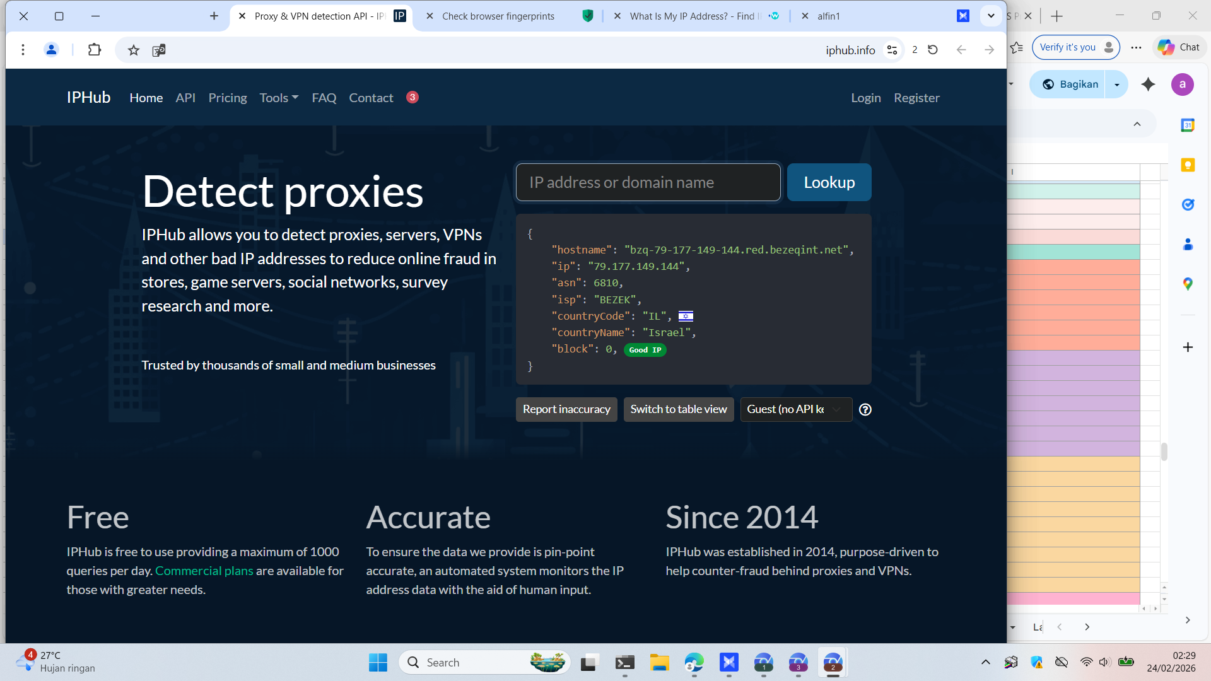
Task: Click the reload page icon
Action: click(x=933, y=50)
